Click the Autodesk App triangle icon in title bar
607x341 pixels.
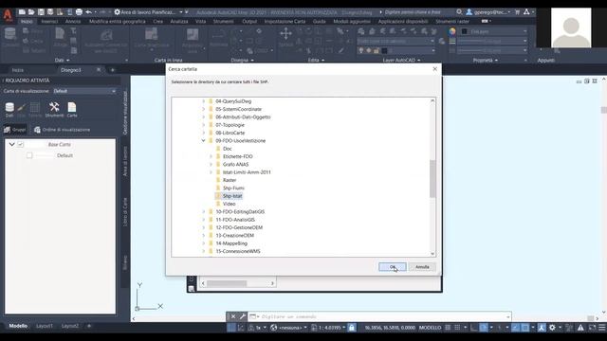(526, 12)
